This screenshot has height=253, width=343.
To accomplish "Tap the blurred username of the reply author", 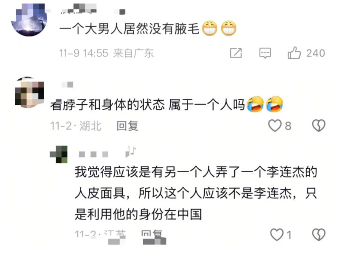I will pos(93,154).
